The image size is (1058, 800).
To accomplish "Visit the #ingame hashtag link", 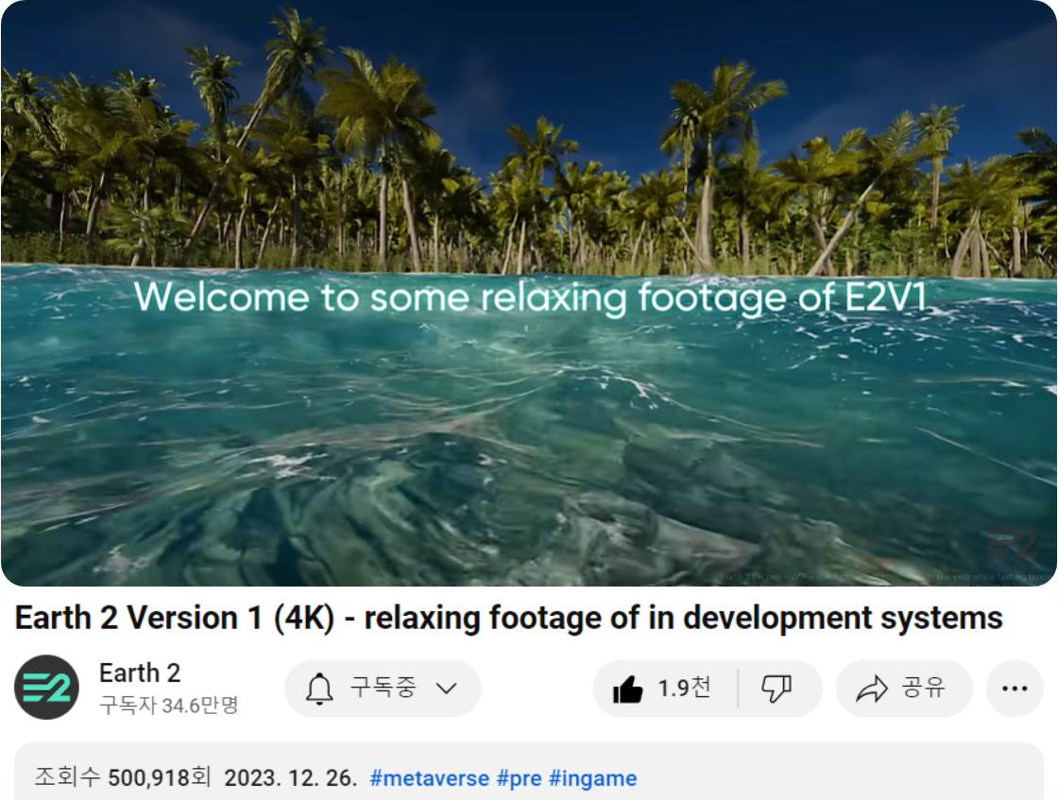I will (x=592, y=778).
